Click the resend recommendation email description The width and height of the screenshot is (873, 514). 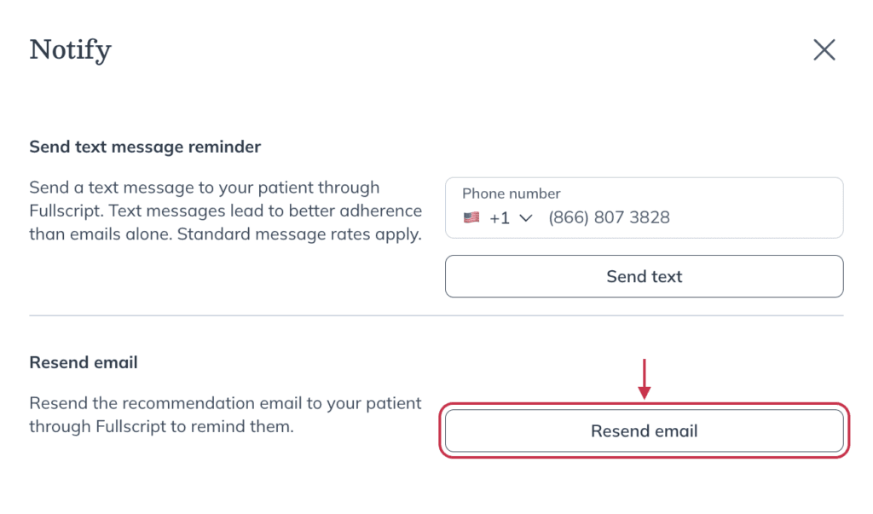(225, 414)
